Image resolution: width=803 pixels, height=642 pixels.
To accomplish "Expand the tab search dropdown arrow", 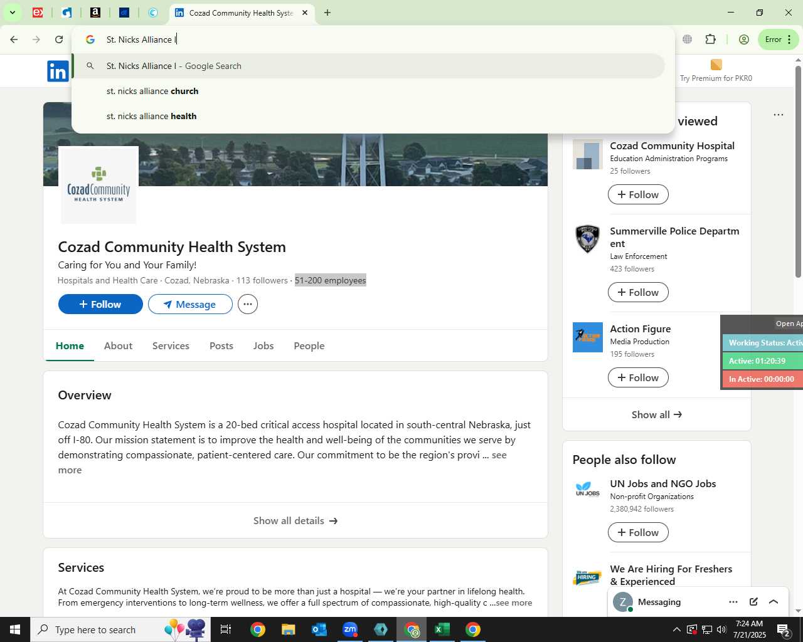I will point(12,13).
